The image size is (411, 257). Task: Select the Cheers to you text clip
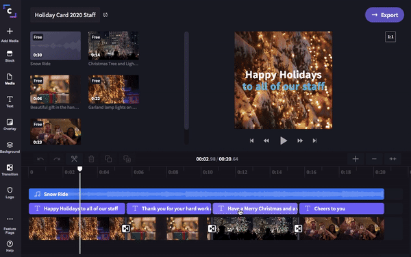342,208
